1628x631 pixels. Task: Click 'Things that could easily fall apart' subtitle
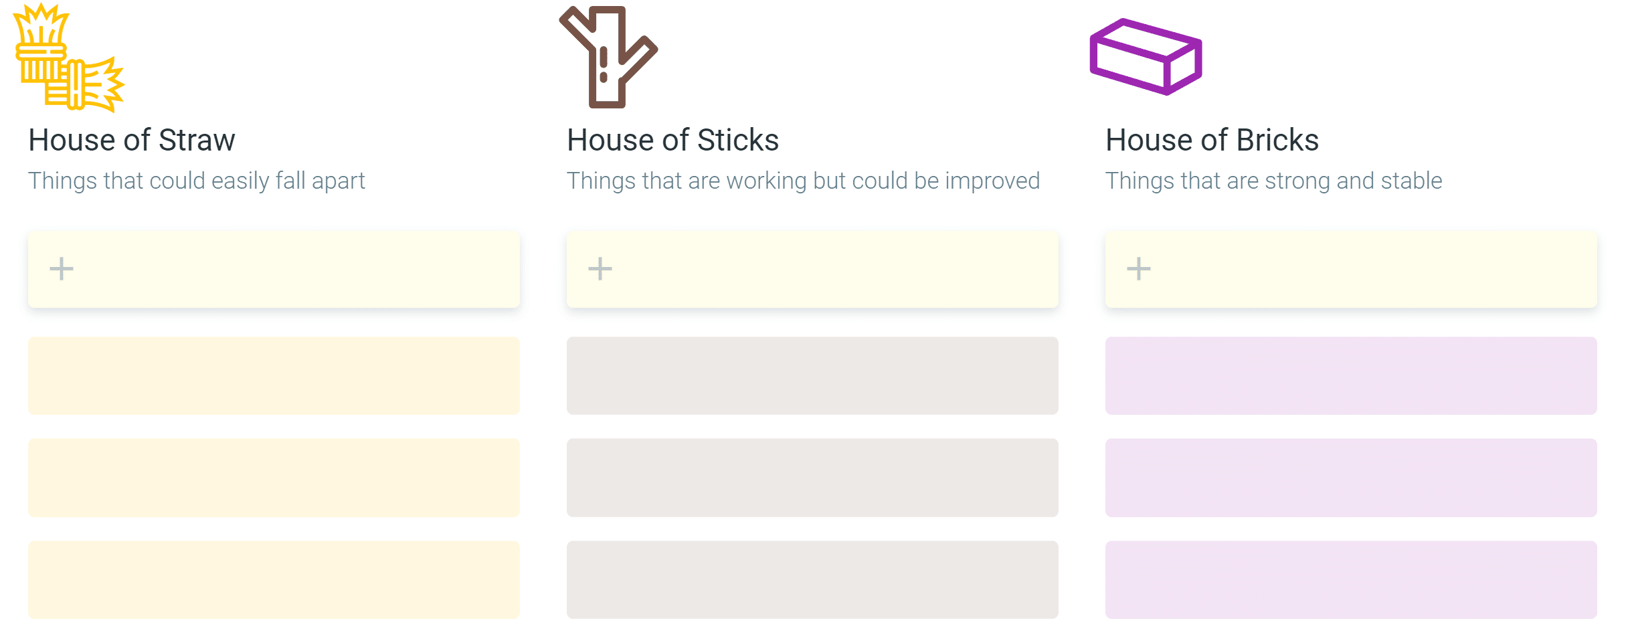tap(197, 181)
